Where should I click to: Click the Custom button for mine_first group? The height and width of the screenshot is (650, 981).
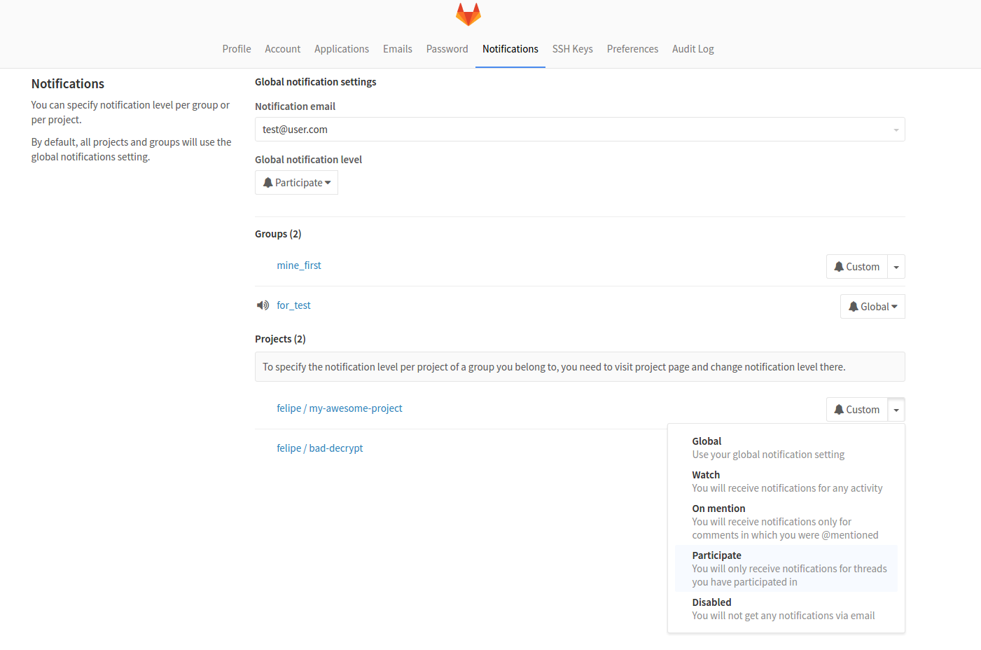856,267
